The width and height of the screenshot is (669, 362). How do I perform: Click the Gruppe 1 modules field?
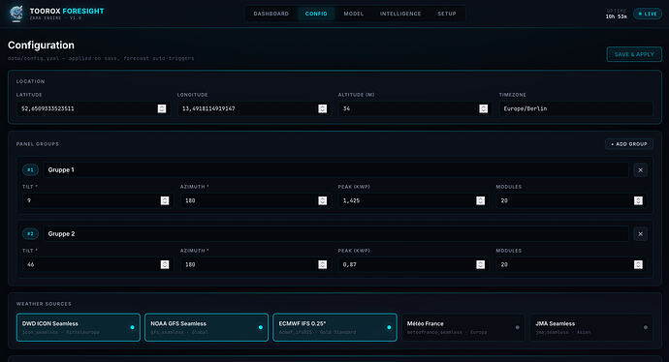point(571,200)
